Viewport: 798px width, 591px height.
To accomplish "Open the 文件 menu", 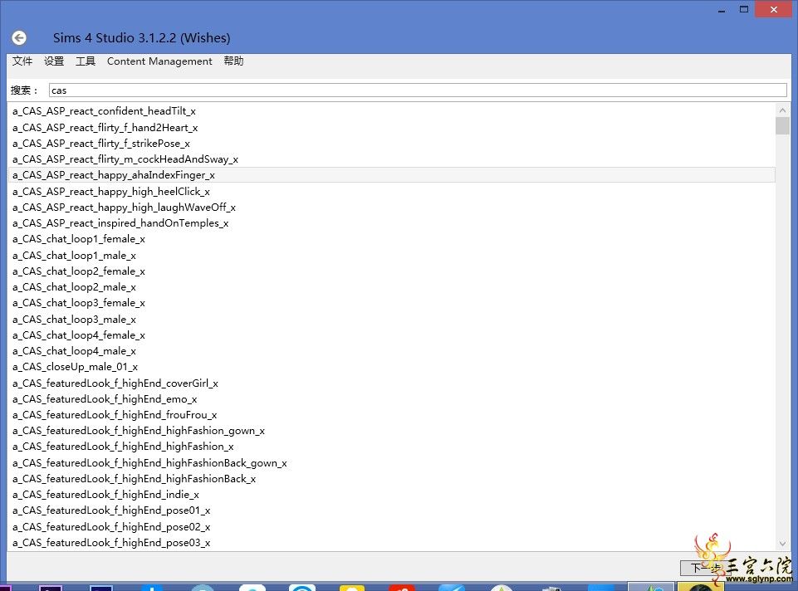I will pos(22,61).
